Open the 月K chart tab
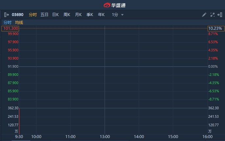225x141 pixels. point(78,15)
